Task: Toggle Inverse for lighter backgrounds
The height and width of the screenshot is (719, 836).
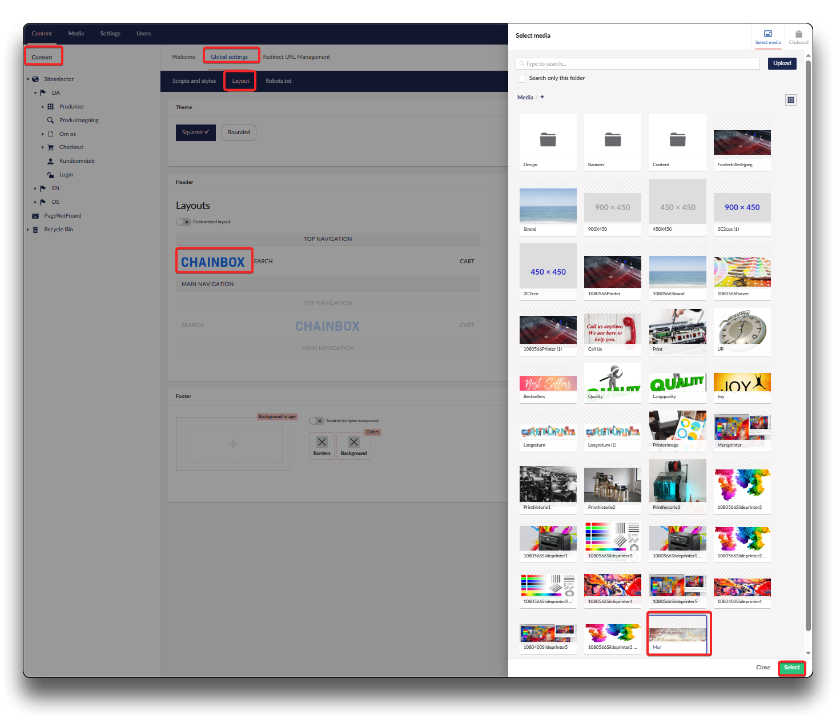Action: click(316, 421)
